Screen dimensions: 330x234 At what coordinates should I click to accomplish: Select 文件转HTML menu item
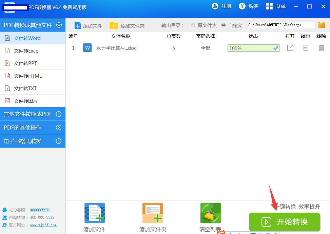pyautogui.click(x=33, y=76)
